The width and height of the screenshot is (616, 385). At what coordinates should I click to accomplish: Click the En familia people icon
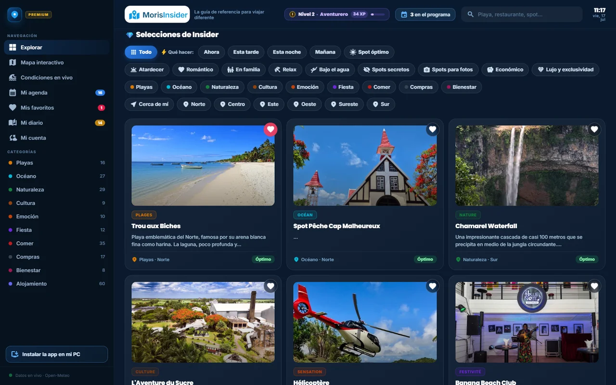click(231, 70)
